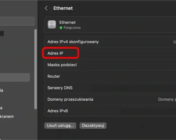Screen dimensions: 176x140
Task: Click the Ethernet adapter icon
Action: (52, 24)
